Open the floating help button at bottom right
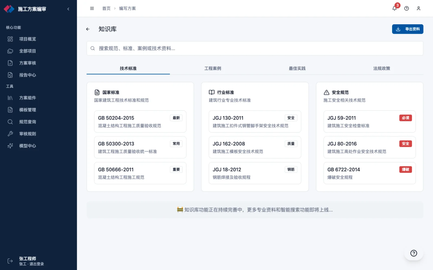Image resolution: width=433 pixels, height=270 pixels. pos(414,253)
